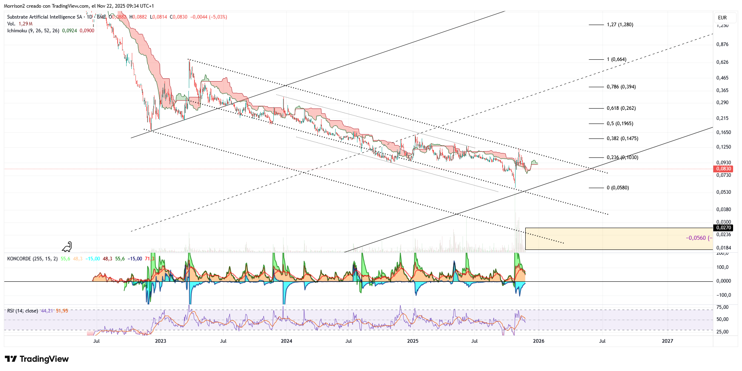Click the Vol. 1,29 M legend line
Viewport: 742px width, 371px height.
(x=20, y=24)
